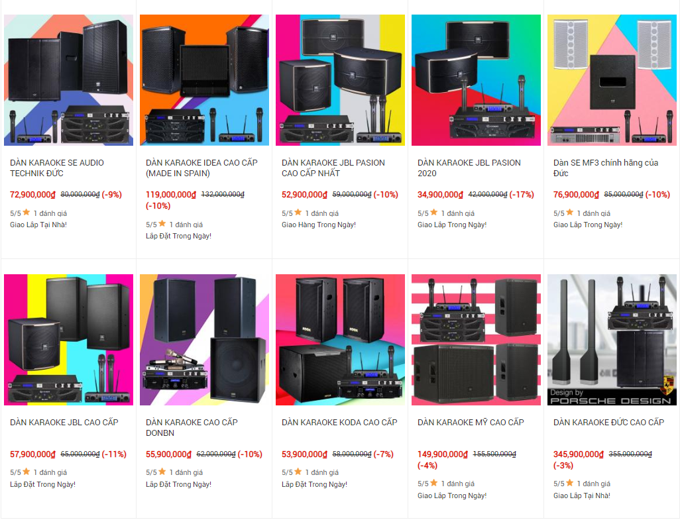Open the JBL Pasion Cao Cấp Nhất image
Screen dimensions: 680x520
(x=340, y=80)
